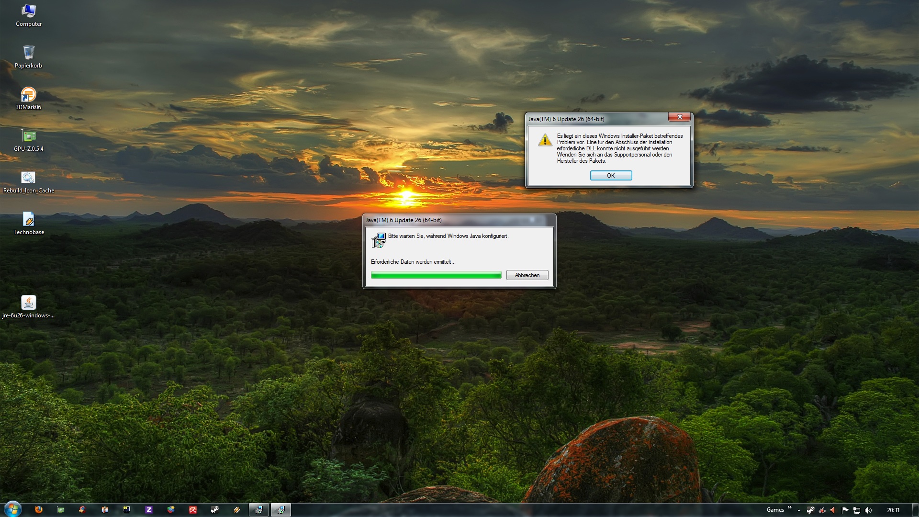Viewport: 919px width, 517px height.
Task: Click the Java(TM) 6 Update 26 error dialog title bar
Action: tap(596, 119)
